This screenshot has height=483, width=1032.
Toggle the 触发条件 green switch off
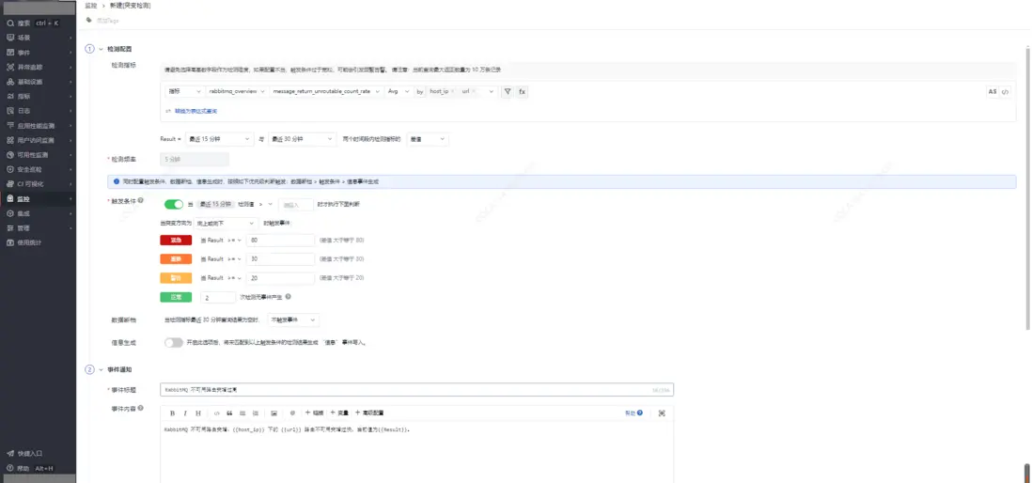[x=174, y=205]
